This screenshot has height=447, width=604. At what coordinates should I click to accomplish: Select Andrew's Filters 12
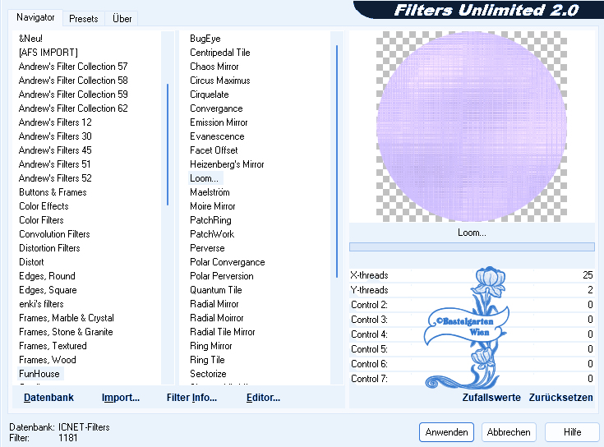55,122
